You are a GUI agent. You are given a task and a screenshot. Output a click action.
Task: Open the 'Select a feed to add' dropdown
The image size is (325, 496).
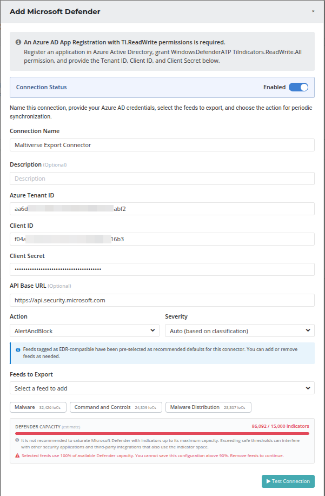[x=162, y=388]
